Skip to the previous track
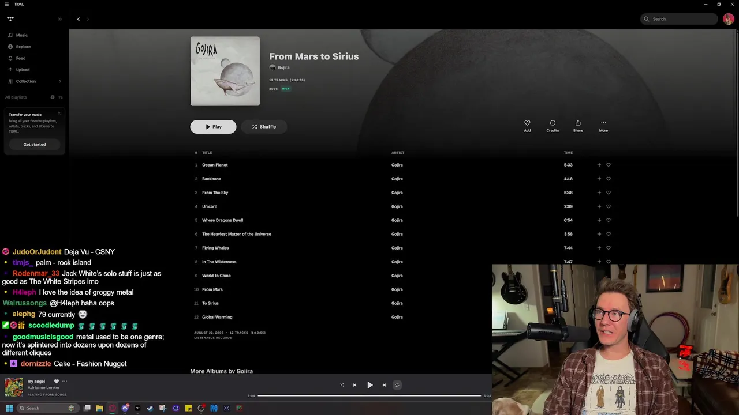The image size is (739, 415). click(354, 385)
